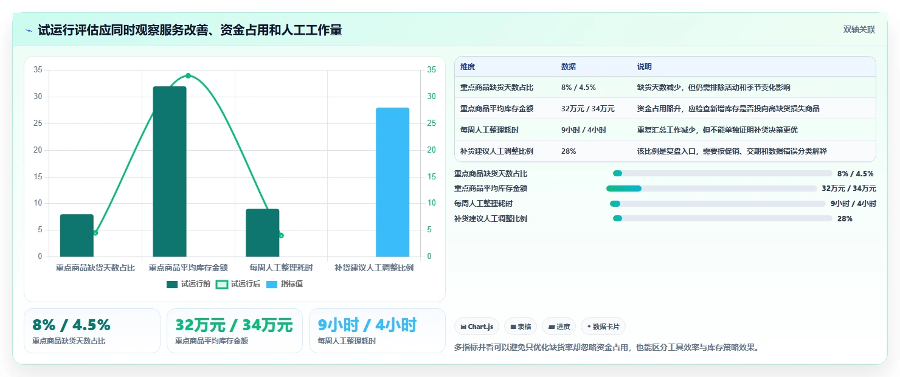Click the 数据卡片 tag

(x=603, y=327)
